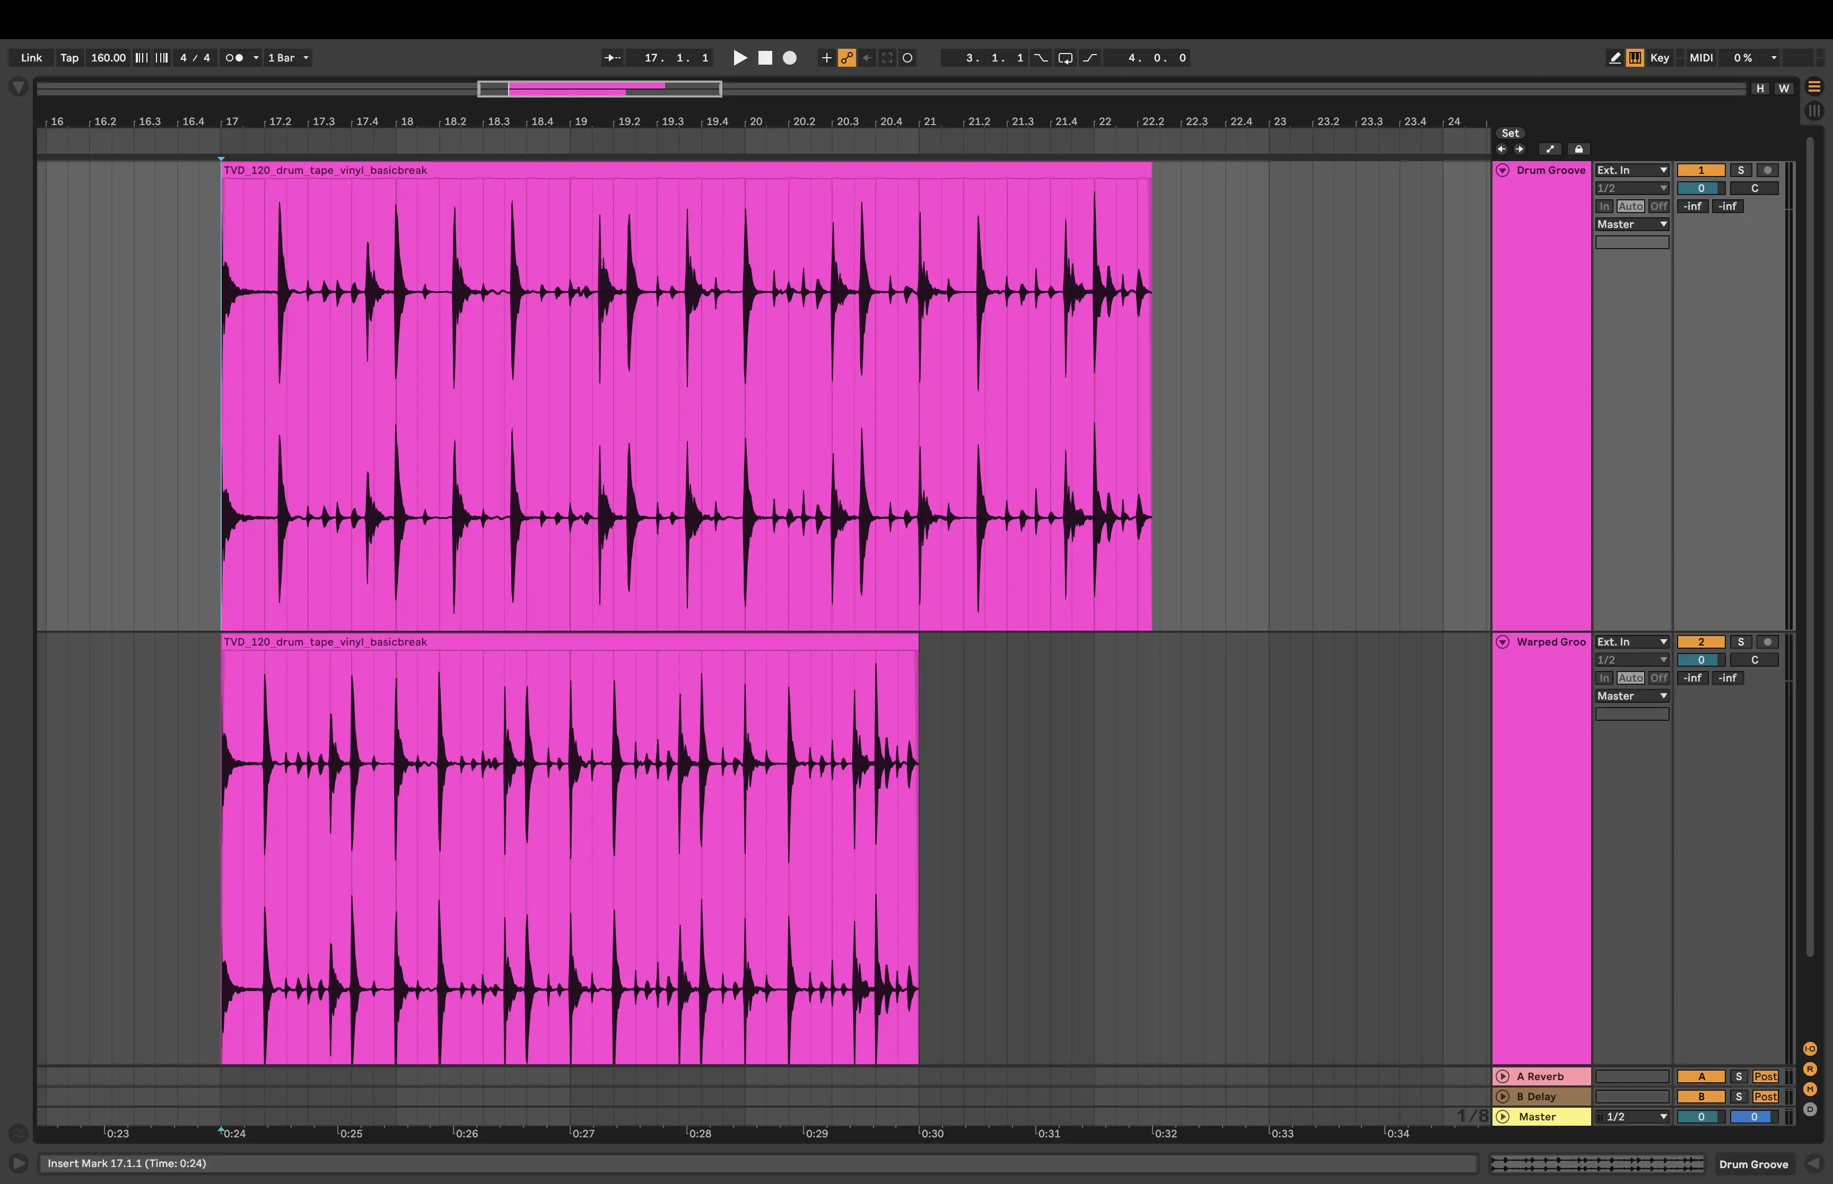The width and height of the screenshot is (1833, 1184).
Task: Click Phase Nudge Up icon
Action: (162, 58)
